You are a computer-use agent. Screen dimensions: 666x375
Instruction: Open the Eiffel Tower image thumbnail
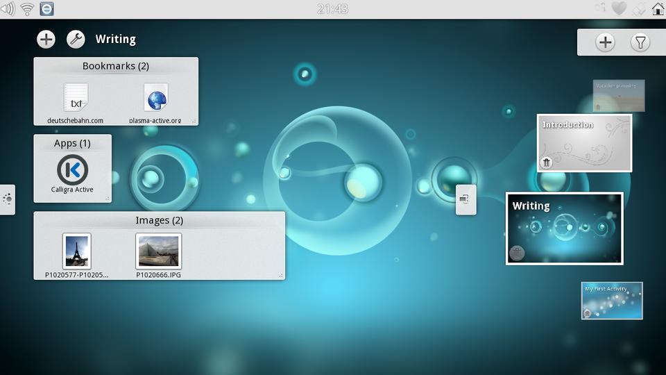[x=76, y=251]
